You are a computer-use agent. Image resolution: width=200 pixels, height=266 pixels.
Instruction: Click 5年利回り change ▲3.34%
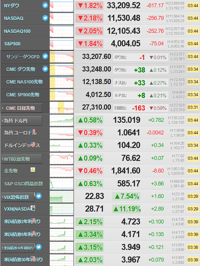click(x=90, y=234)
